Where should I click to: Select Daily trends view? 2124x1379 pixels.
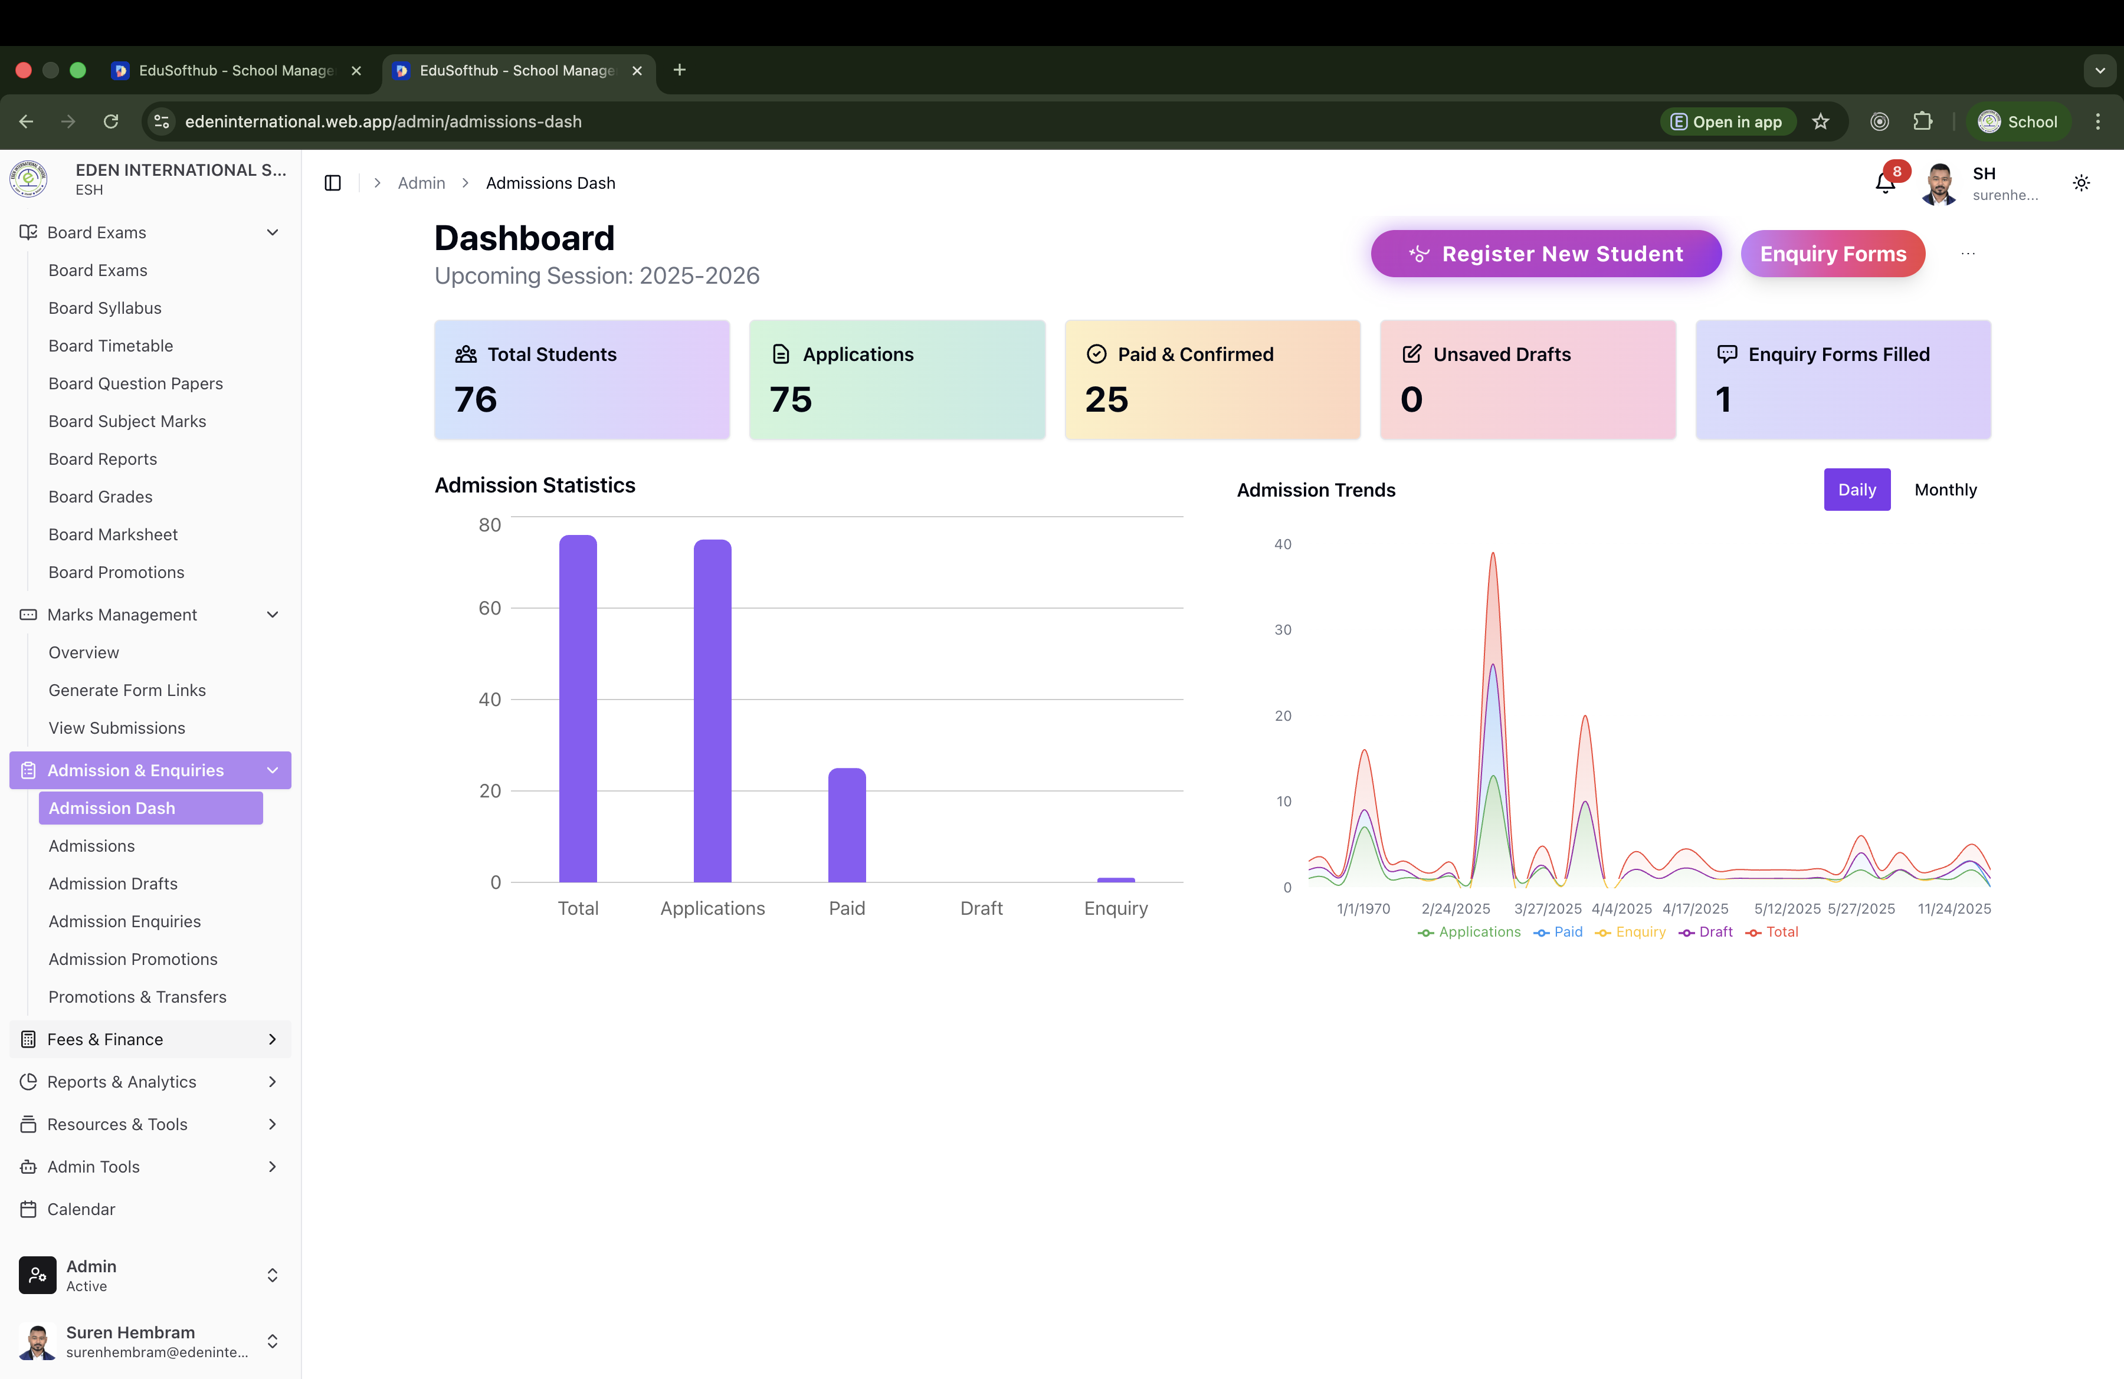(x=1856, y=490)
